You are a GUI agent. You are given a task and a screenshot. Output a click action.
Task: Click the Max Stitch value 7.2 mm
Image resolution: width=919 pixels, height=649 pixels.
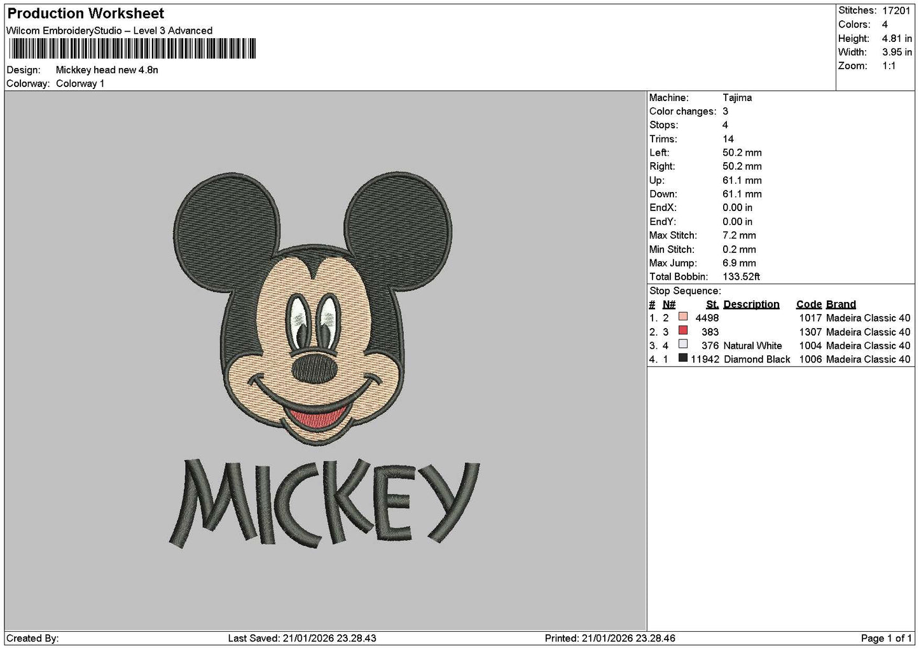click(x=739, y=236)
